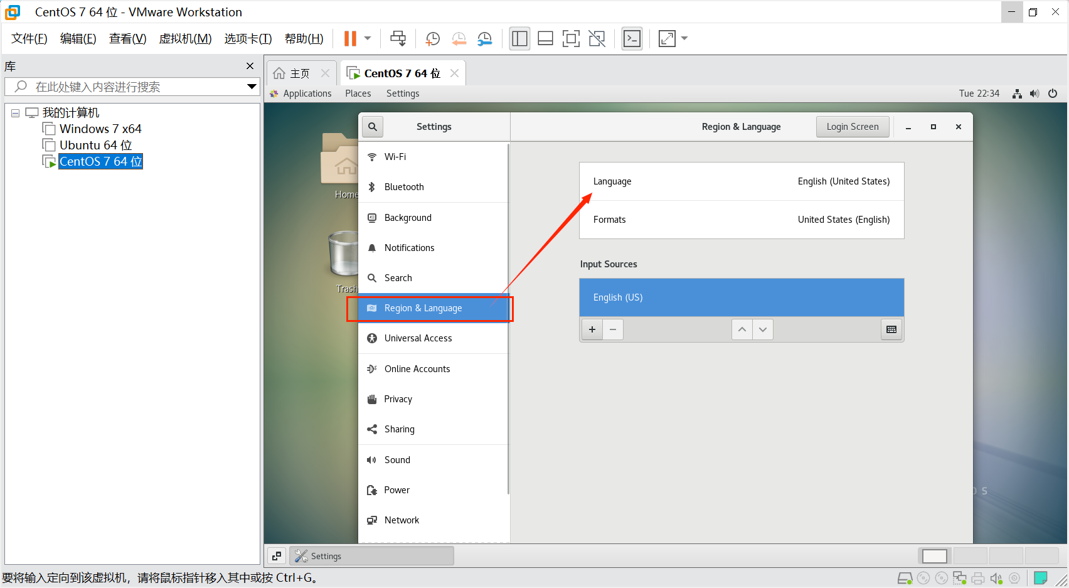Open Settings app menu in top bar
The height and width of the screenshot is (588, 1069).
coord(403,94)
